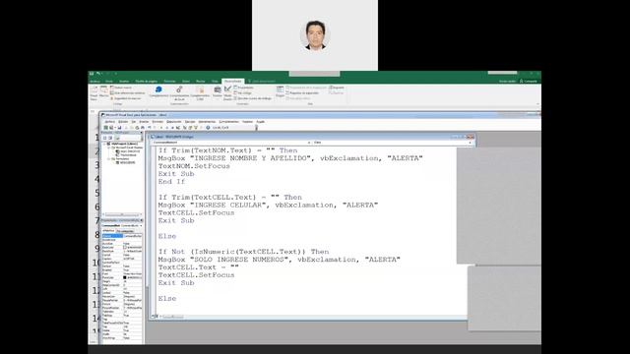
Task: Open the Macros button in Excel ribbon
Action: pos(103,91)
